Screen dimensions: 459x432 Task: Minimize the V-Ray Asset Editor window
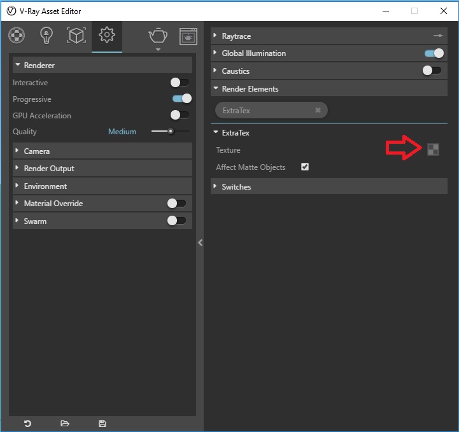[386, 11]
